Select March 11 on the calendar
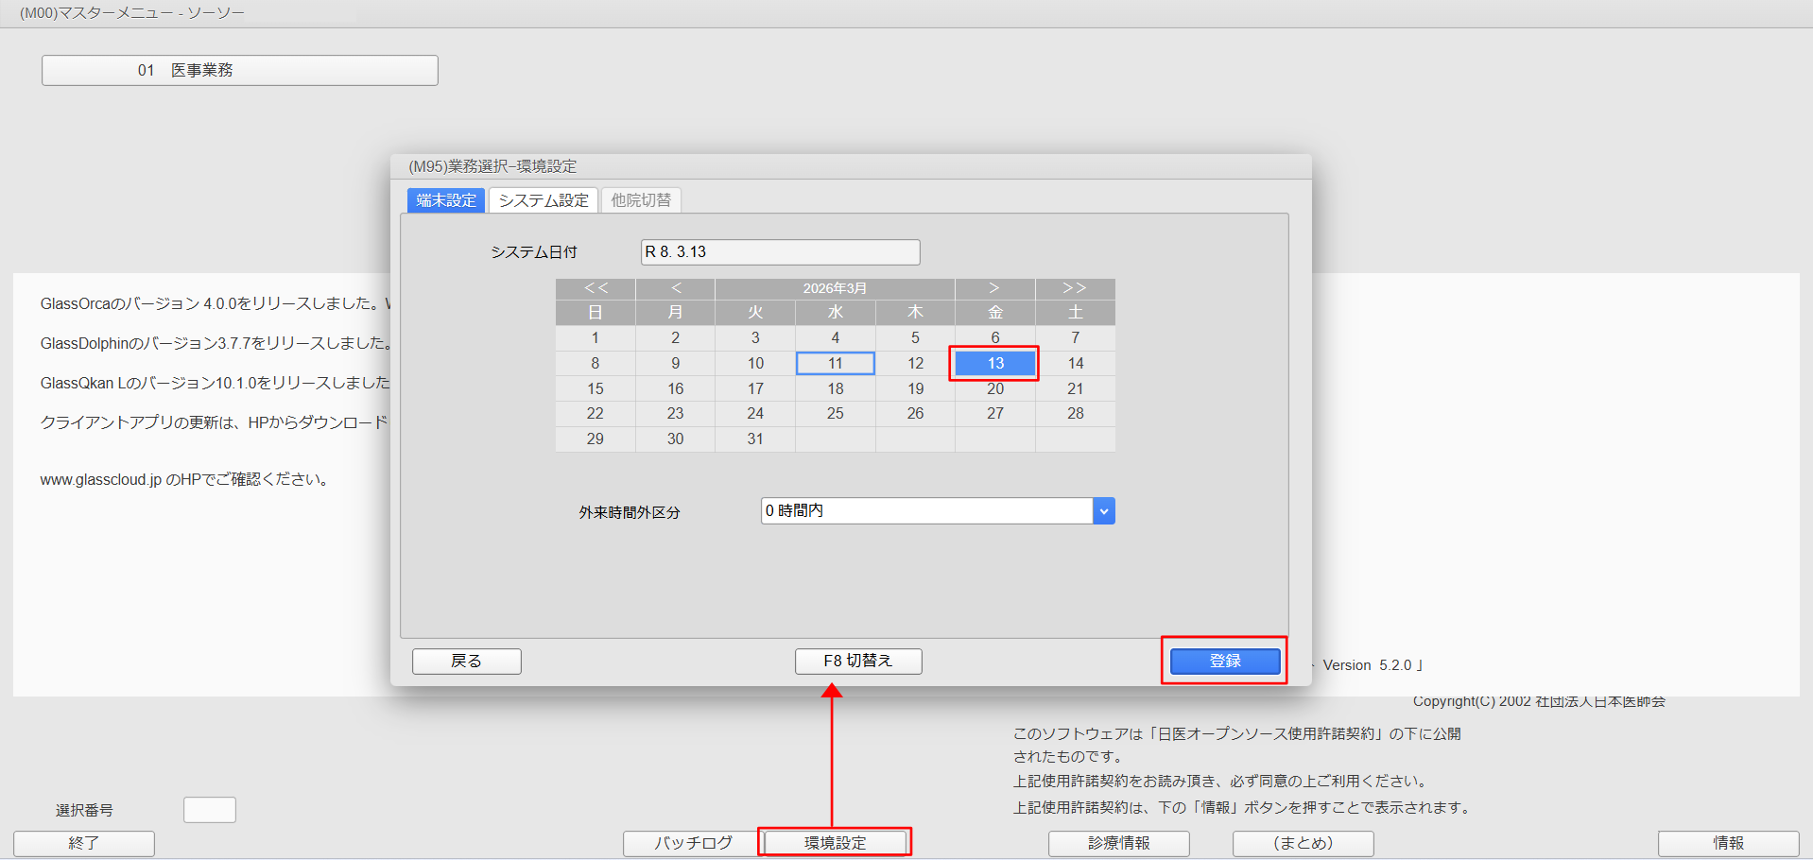Image resolution: width=1813 pixels, height=860 pixels. point(835,363)
